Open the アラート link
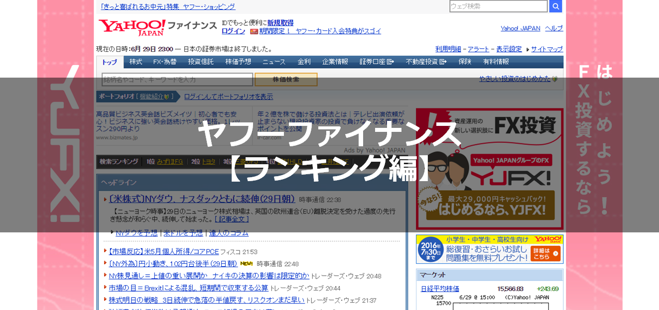659x310 pixels. click(x=478, y=49)
